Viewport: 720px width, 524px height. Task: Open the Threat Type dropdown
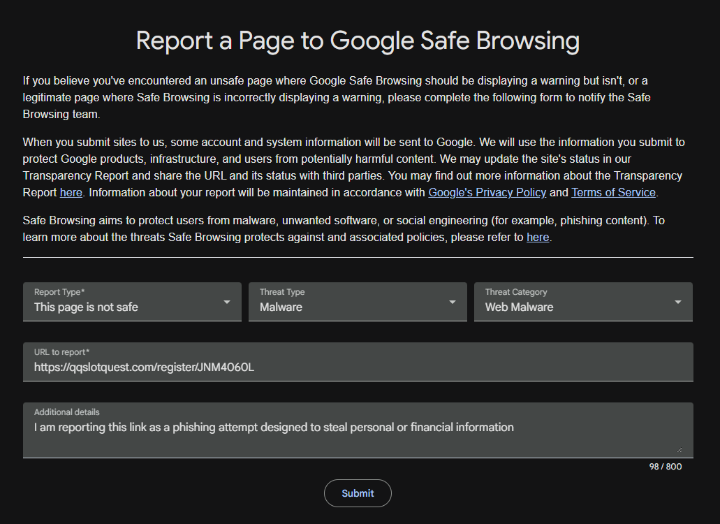tap(358, 302)
